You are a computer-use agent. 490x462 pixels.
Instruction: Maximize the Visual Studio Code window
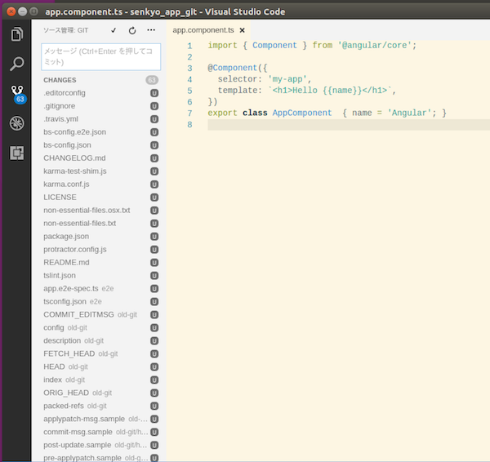tap(33, 11)
